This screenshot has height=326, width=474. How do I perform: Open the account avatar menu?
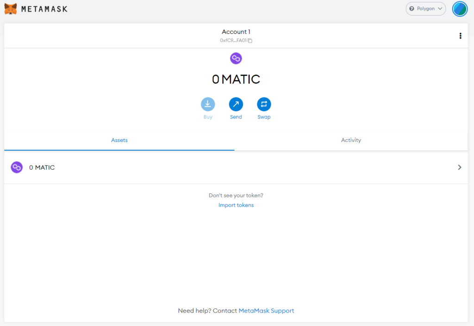(x=460, y=9)
